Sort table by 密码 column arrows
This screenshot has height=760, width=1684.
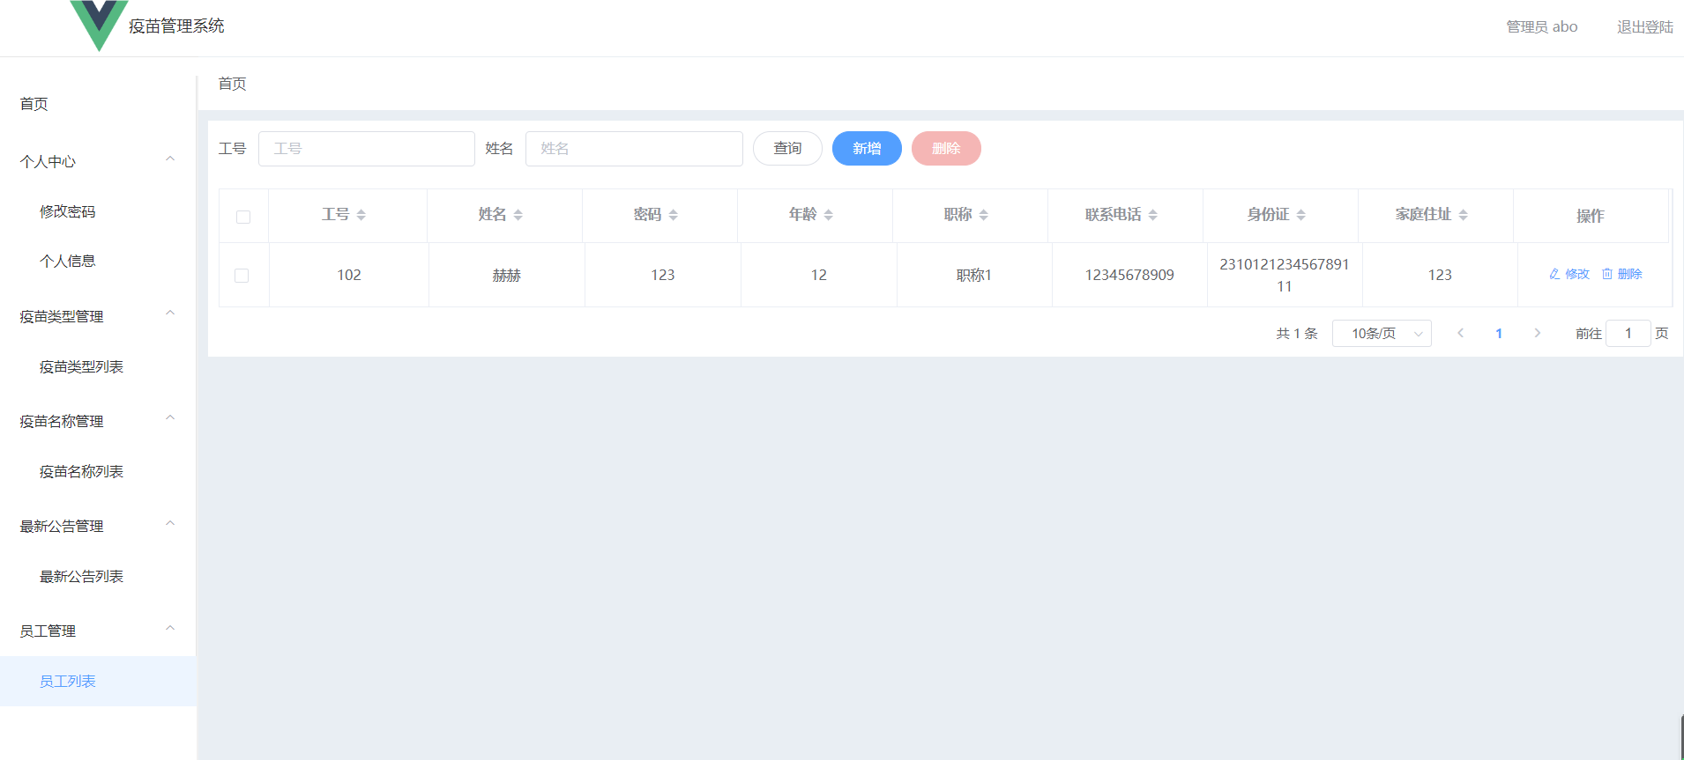(674, 215)
